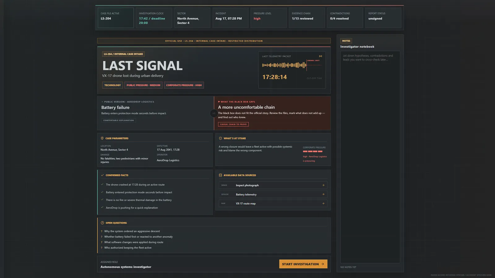Viewport: 495px width, 278px height.
Task: Click the LAST SIGNAL title
Action: pyautogui.click(x=143, y=66)
